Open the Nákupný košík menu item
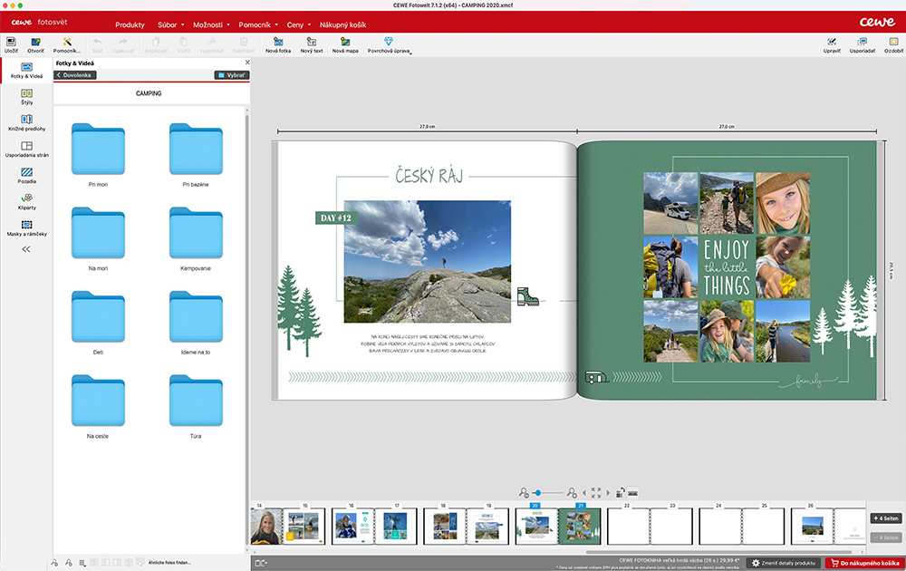 (342, 24)
